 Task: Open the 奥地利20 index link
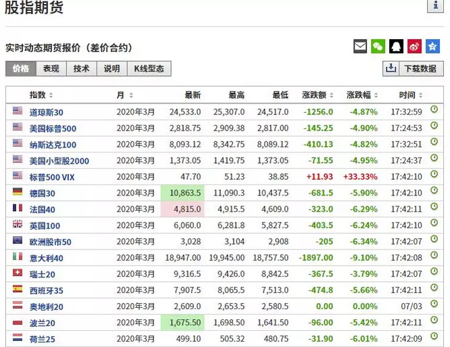coord(47,307)
